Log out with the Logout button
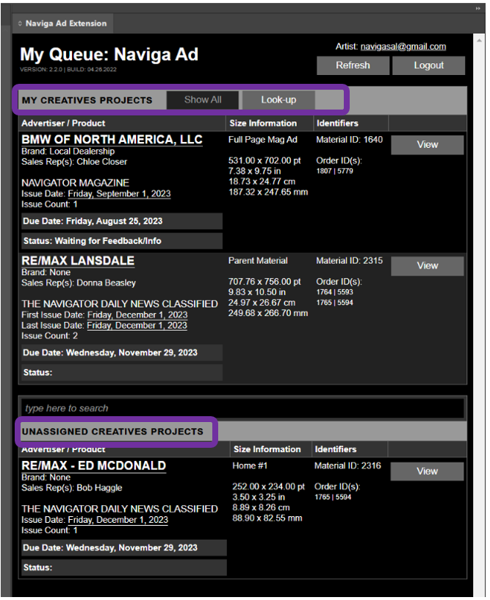 click(x=428, y=65)
